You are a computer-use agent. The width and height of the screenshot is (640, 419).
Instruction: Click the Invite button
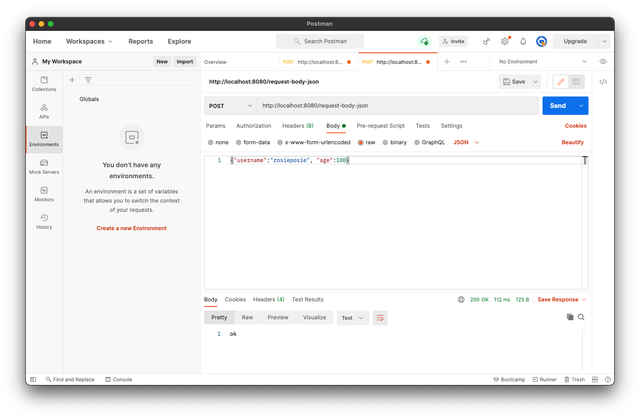pyautogui.click(x=453, y=41)
